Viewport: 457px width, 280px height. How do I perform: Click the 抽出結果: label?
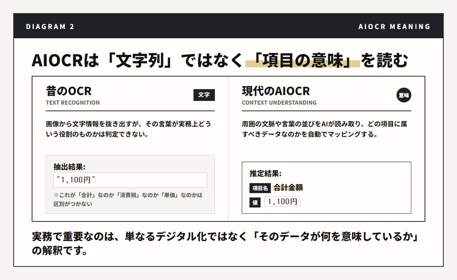[69, 166]
